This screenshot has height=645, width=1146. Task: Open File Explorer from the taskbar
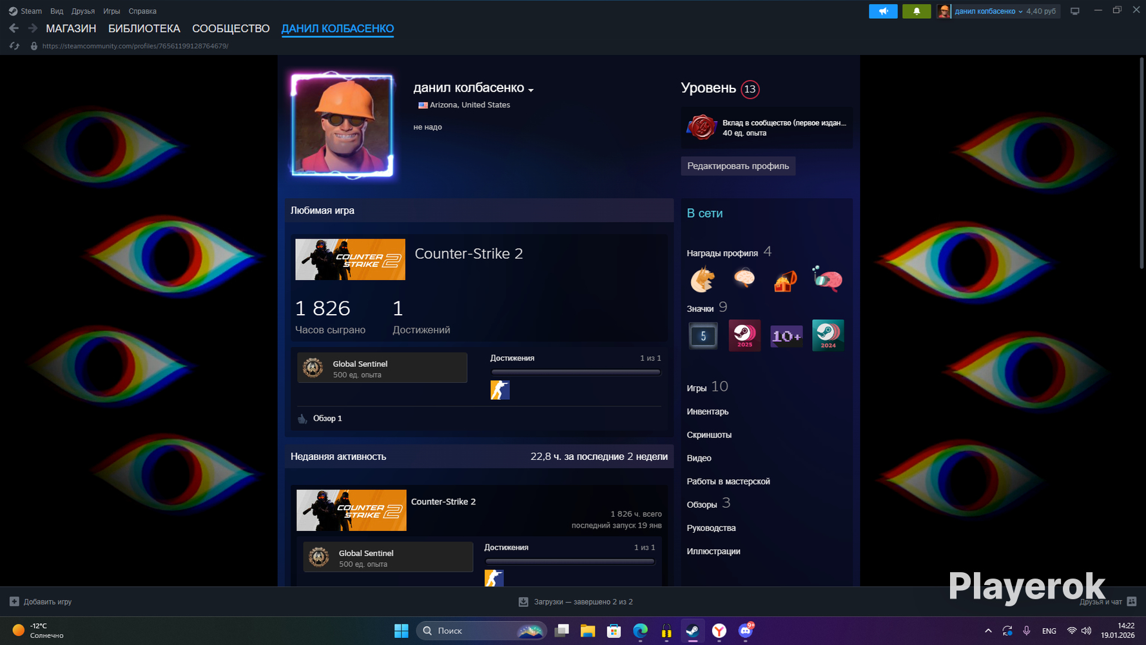(587, 631)
